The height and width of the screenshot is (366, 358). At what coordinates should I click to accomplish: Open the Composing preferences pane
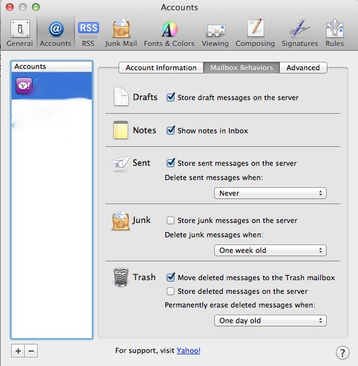255,33
